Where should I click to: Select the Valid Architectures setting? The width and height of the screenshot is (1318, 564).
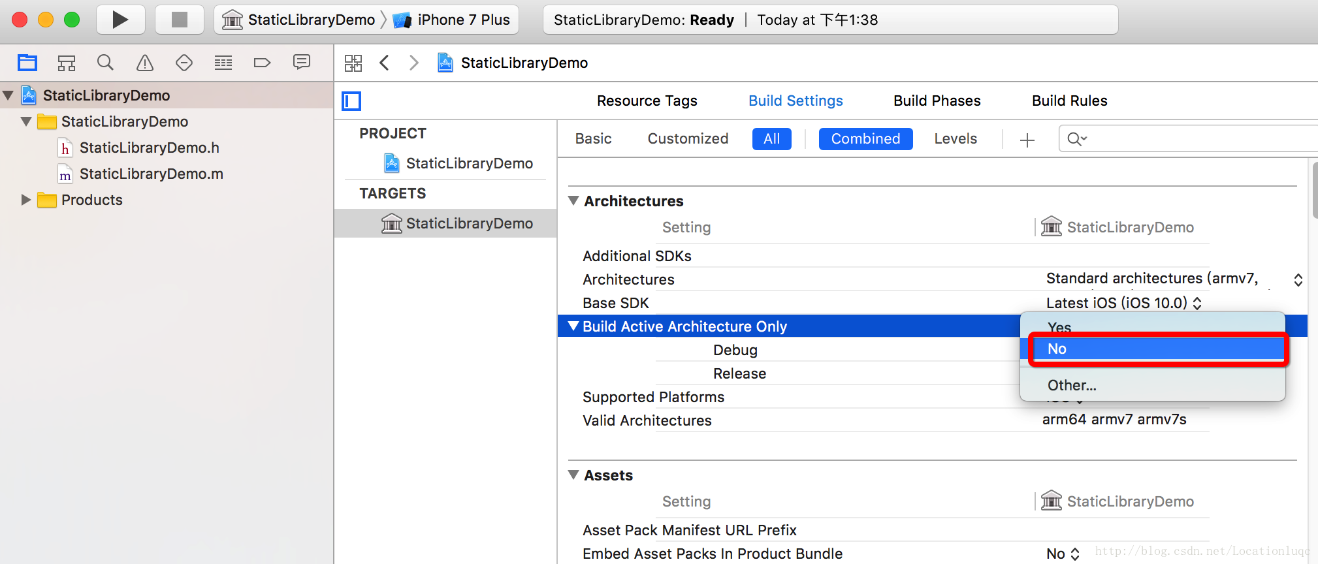(x=647, y=420)
